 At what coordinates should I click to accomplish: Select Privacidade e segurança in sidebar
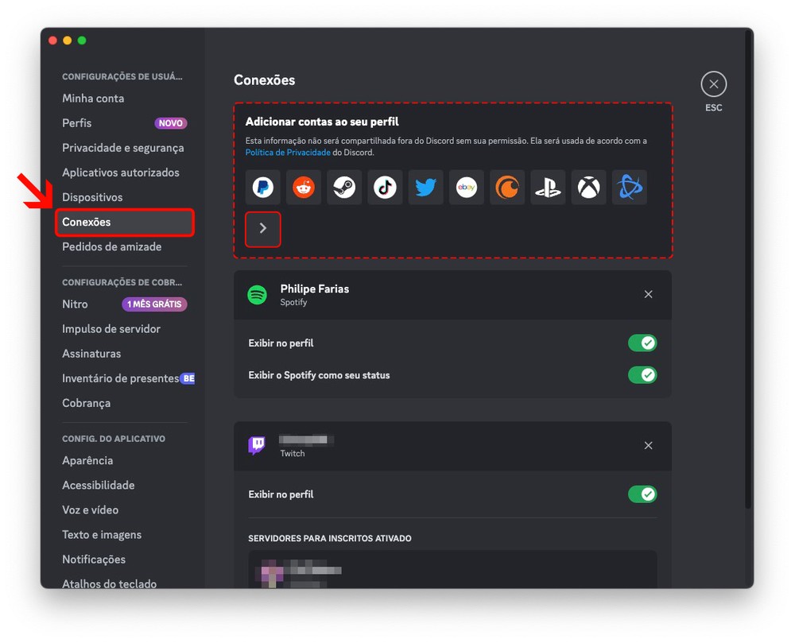(122, 148)
